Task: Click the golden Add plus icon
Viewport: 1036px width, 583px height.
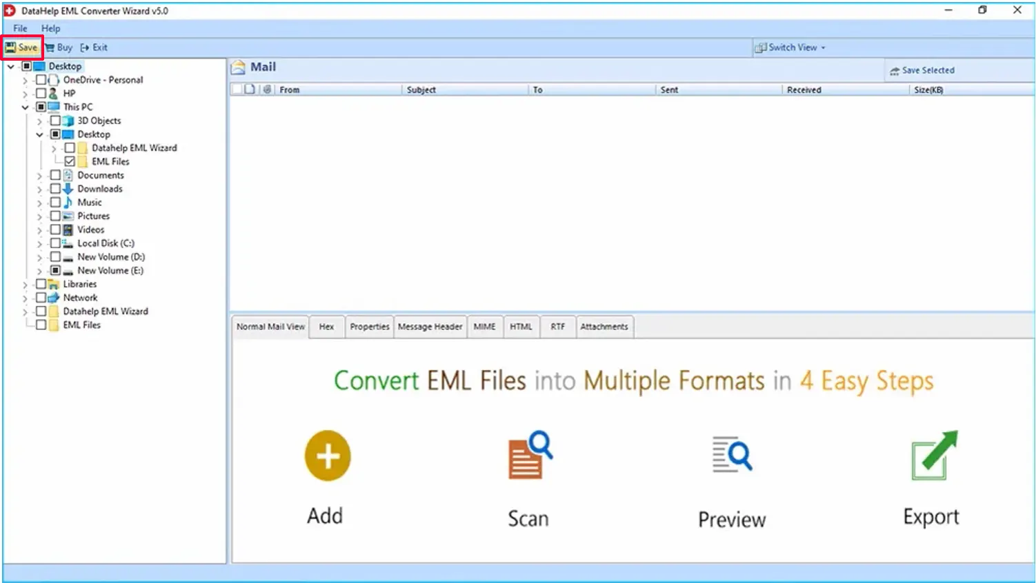Action: [x=328, y=456]
